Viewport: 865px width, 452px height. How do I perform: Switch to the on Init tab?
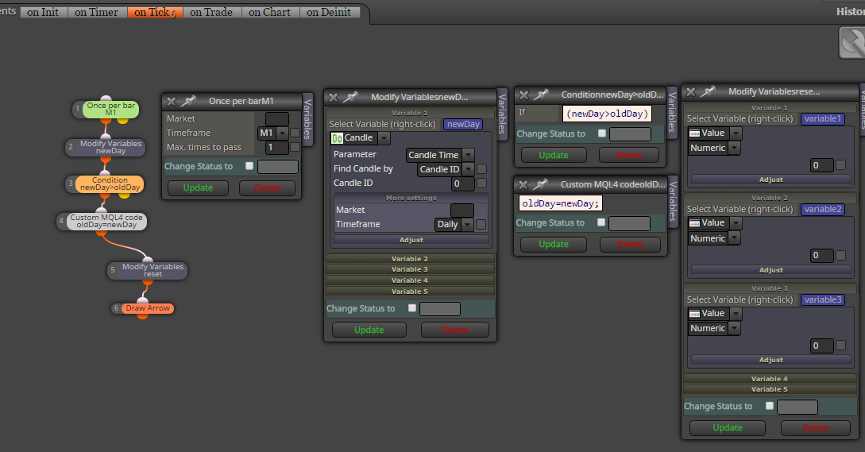(x=43, y=12)
